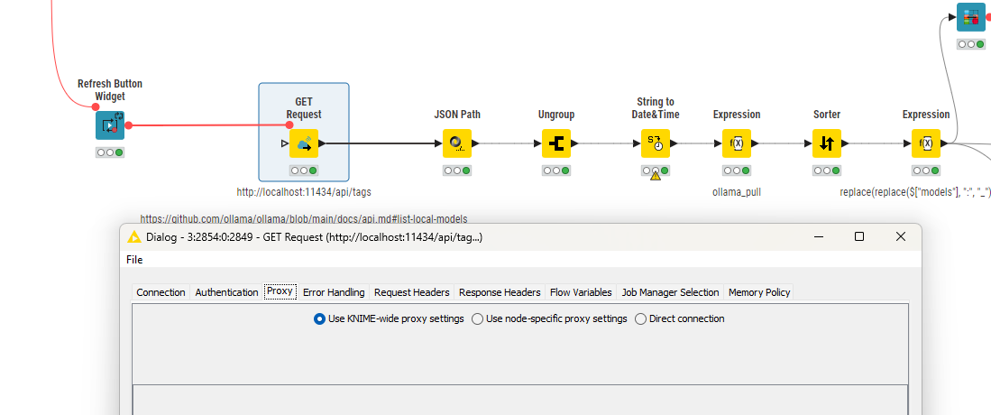The width and height of the screenshot is (991, 415).
Task: Select Use node-specific proxy settings
Action: click(550, 318)
